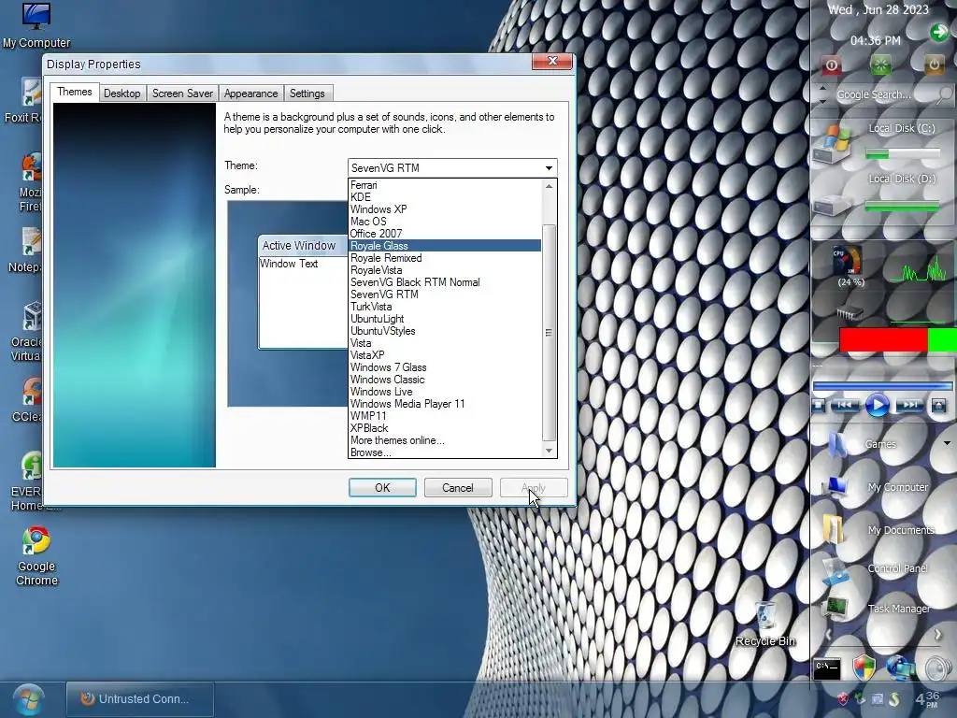Select the Themes tab
This screenshot has height=718, width=957.
pos(75,92)
